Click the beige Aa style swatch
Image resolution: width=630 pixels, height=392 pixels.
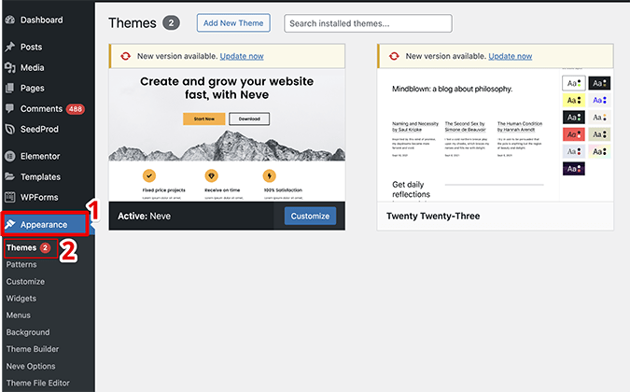[599, 134]
